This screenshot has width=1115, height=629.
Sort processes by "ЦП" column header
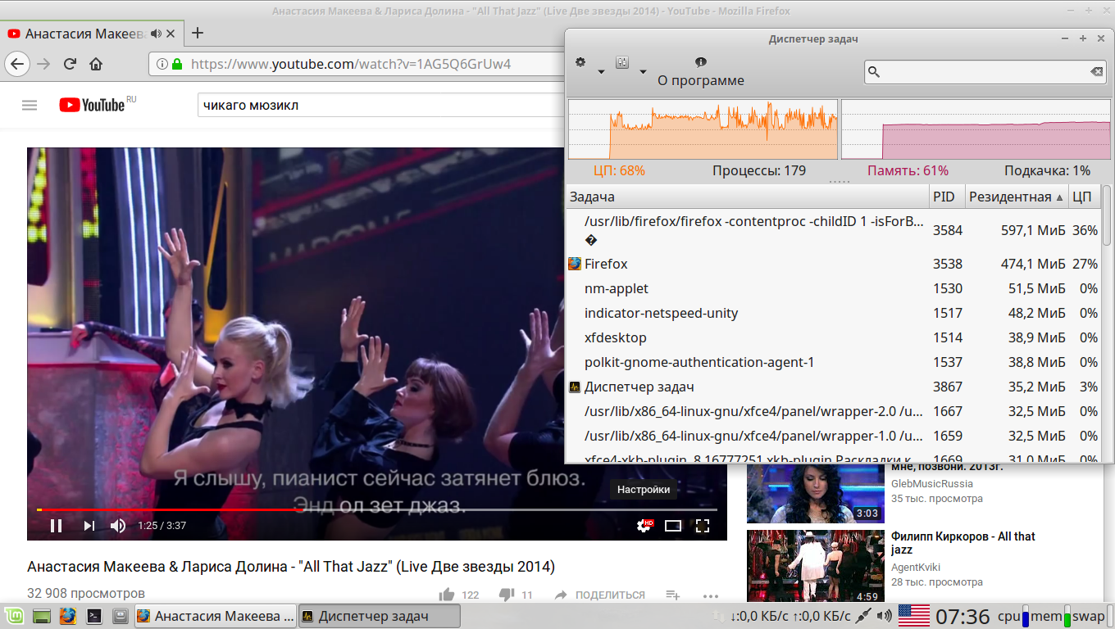tap(1084, 197)
